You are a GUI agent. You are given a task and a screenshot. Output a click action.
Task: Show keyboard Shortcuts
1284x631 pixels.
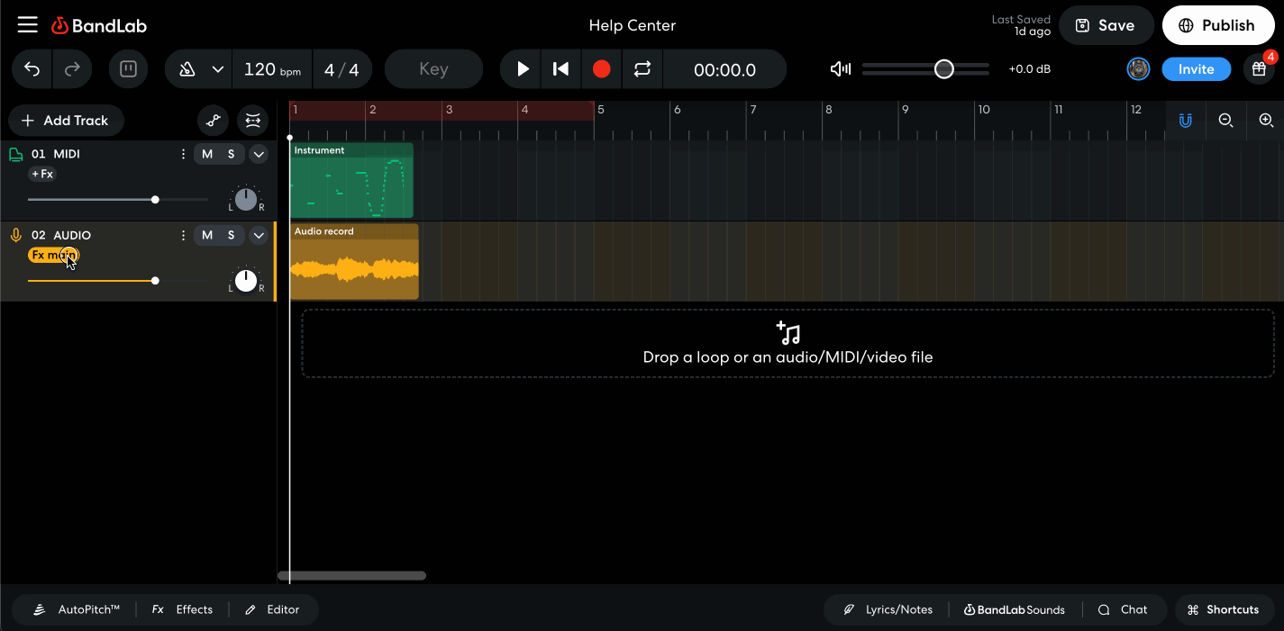1224,609
